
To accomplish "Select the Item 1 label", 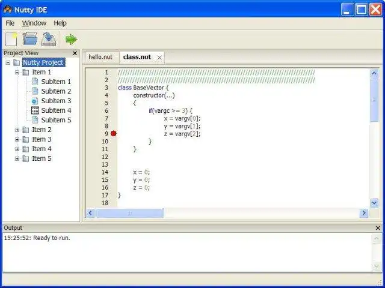I will 42,72.
